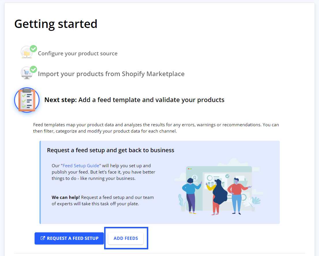Click the REQUEST A FEED SETUP button
Image resolution: width=319 pixels, height=256 pixels.
[69, 238]
